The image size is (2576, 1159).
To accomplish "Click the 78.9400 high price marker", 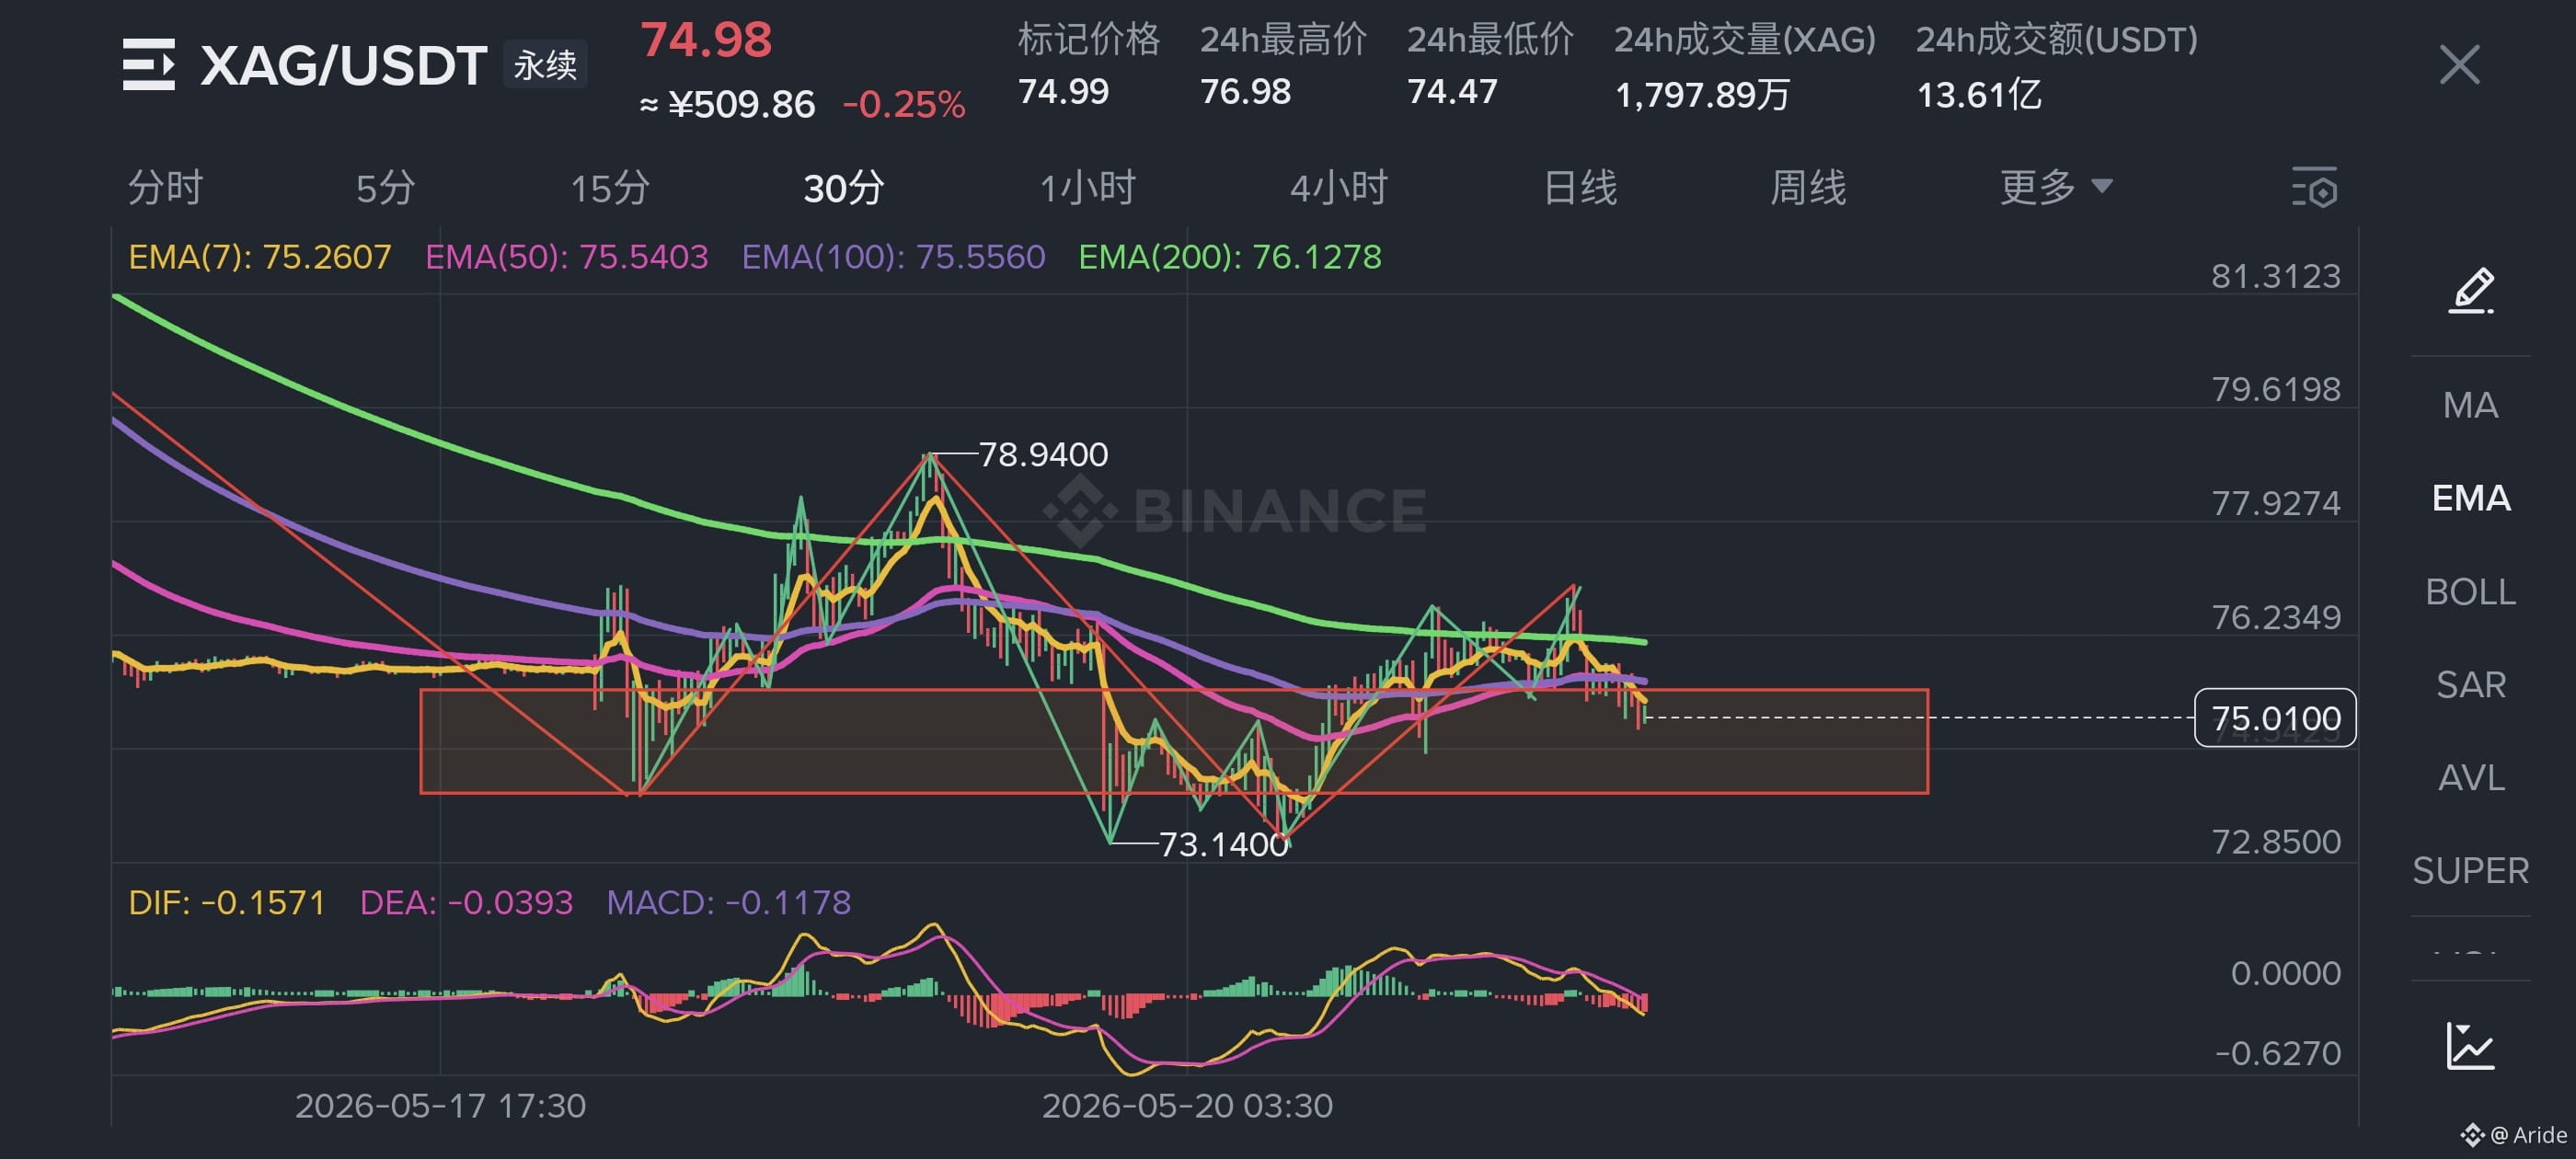I will pos(1043,454).
